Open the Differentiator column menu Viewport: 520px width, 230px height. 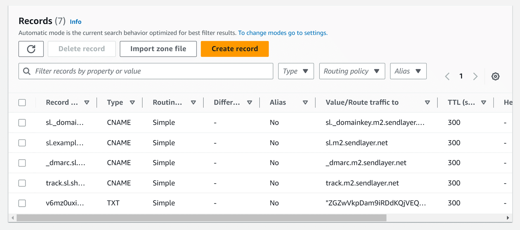coord(250,102)
